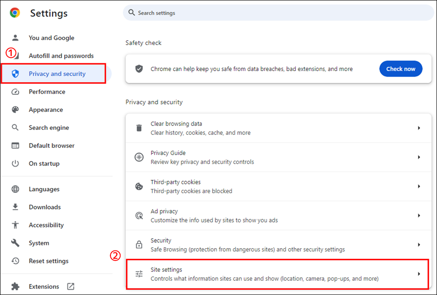The height and width of the screenshot is (295, 437).
Task: Expand the Ad privacy row arrow
Action: pyautogui.click(x=419, y=216)
